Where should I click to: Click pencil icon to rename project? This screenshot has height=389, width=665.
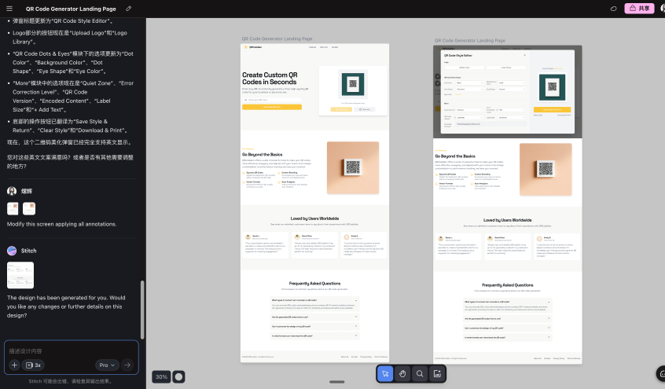[x=129, y=8]
